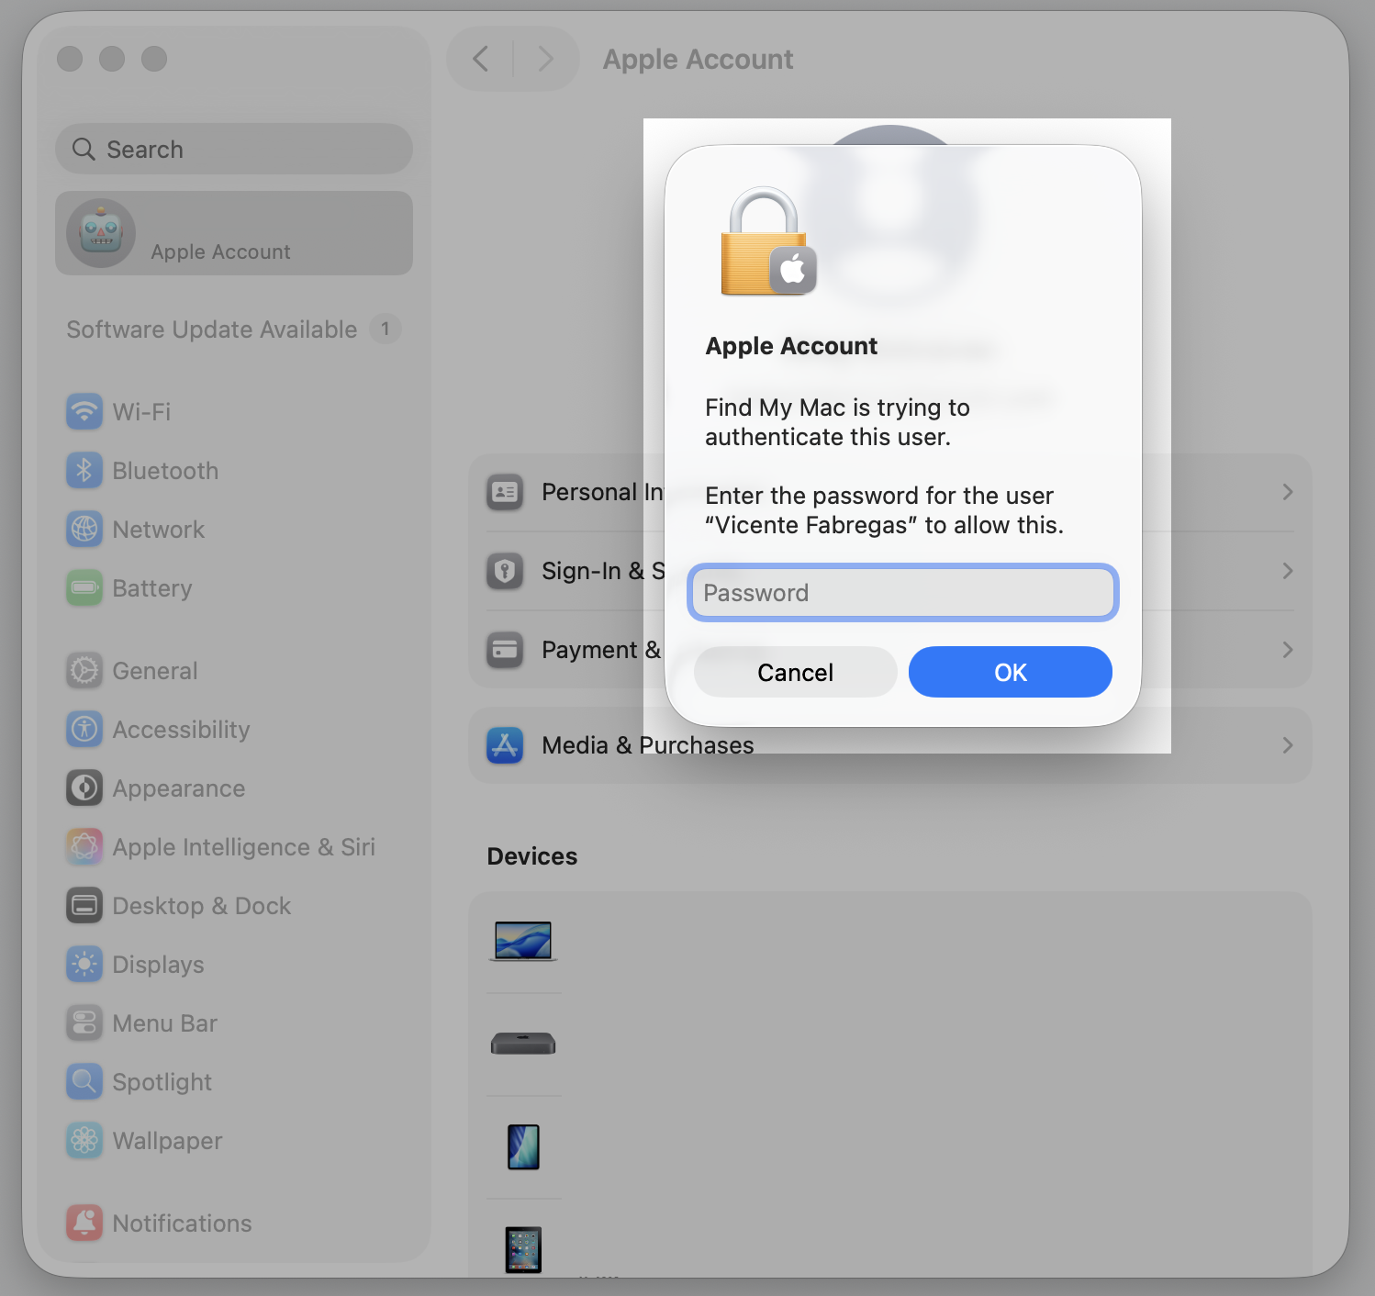
Task: Click the Wi-Fi label text
Action: click(x=141, y=411)
